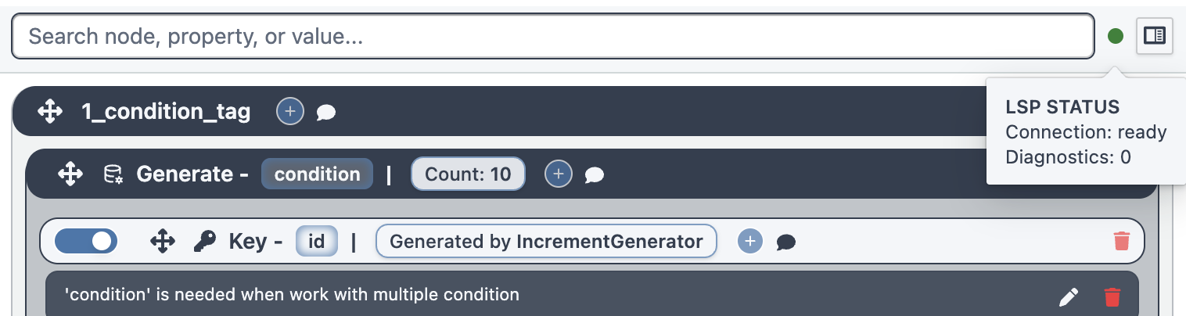Click the 'Count: 10' badge
This screenshot has width=1186, height=316.
(468, 174)
